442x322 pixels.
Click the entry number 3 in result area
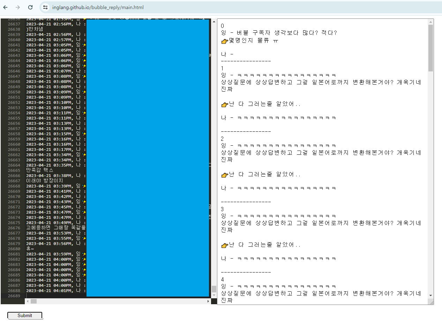[223, 209]
